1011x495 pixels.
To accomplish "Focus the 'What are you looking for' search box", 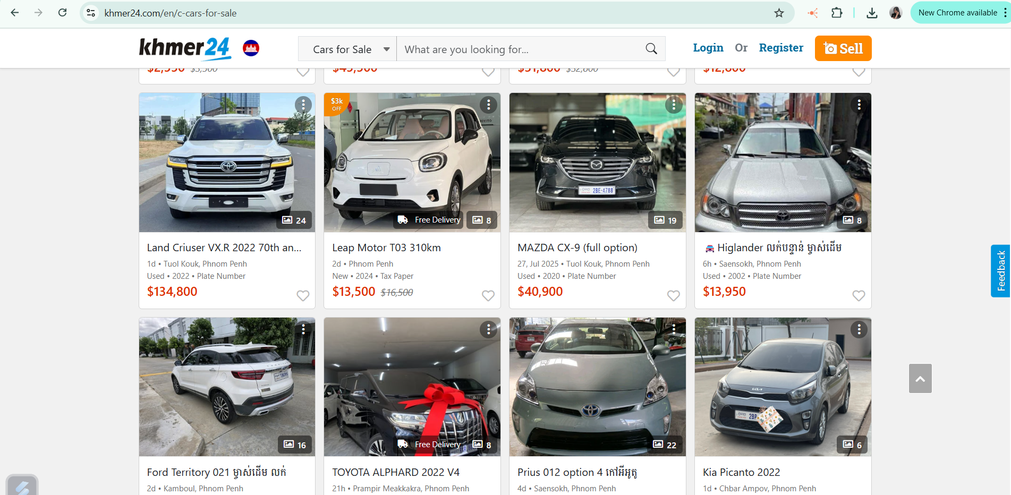I will [x=519, y=49].
